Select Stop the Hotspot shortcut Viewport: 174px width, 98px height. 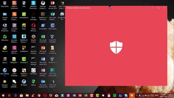point(33,61)
